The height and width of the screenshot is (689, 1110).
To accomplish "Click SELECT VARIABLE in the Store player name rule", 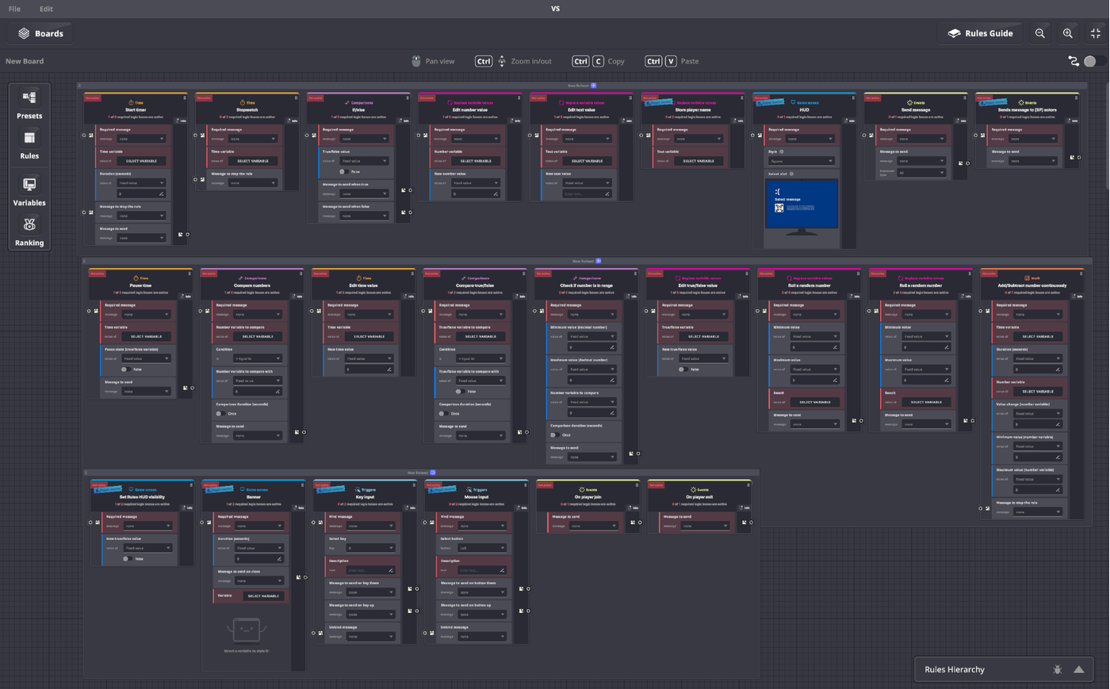I will click(x=698, y=161).
